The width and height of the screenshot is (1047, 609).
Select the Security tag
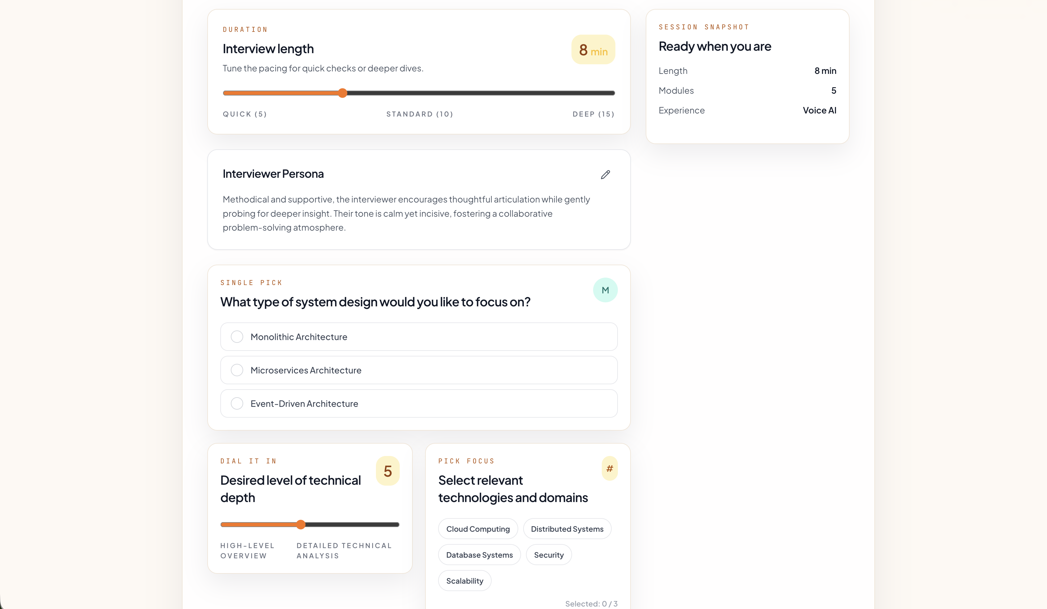549,555
